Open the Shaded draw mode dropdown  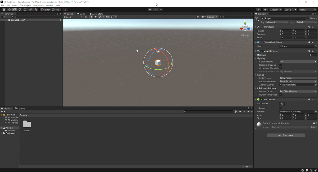(x=73, y=17)
